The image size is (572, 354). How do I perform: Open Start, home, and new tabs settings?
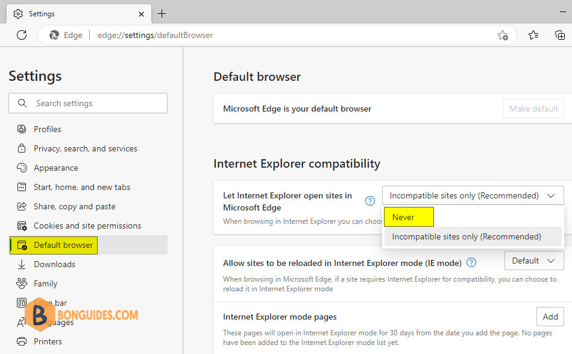click(x=82, y=187)
